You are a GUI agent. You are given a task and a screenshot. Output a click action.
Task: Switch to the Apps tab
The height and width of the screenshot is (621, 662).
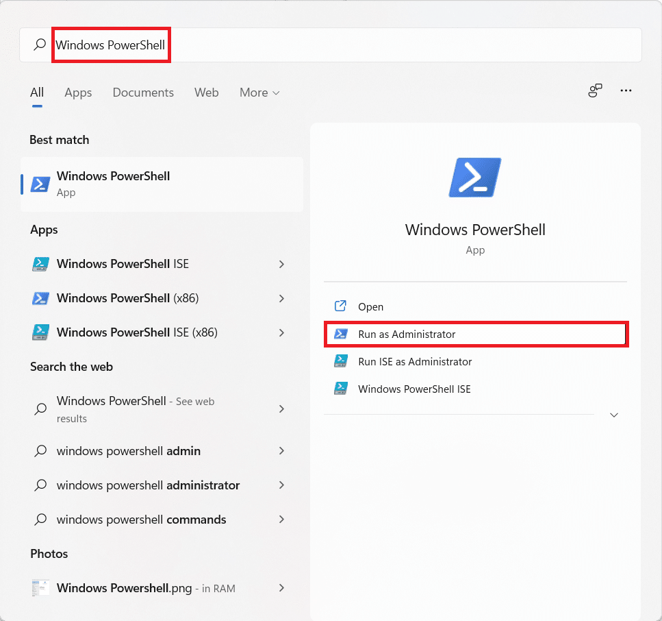(x=77, y=93)
